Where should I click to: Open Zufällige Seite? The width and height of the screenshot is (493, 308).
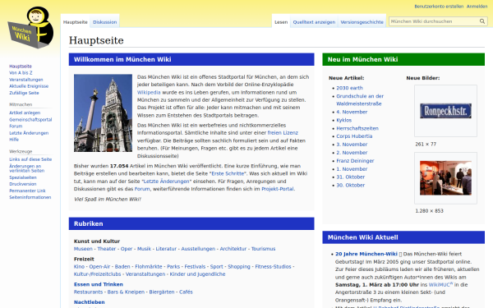[24, 93]
